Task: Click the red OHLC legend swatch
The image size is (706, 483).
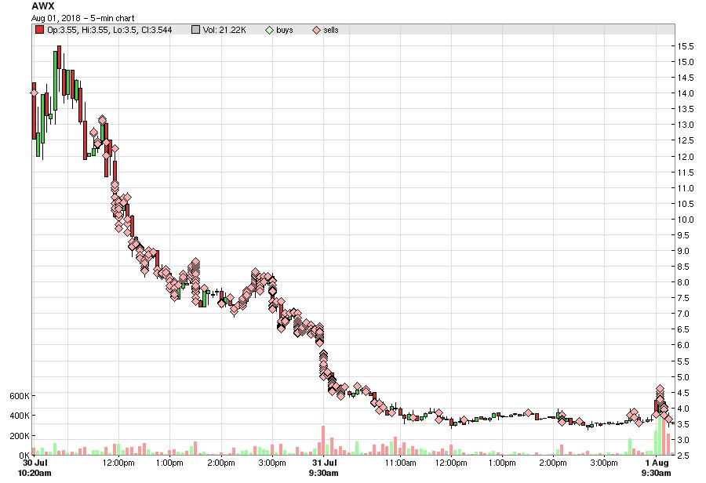Action: coord(40,30)
